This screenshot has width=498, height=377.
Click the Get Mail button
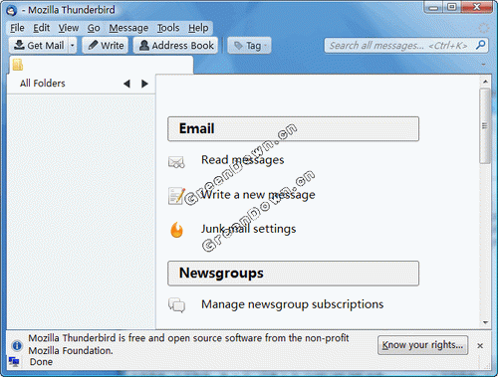(x=39, y=46)
